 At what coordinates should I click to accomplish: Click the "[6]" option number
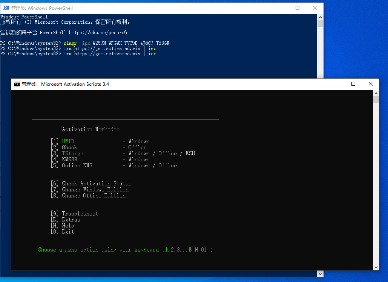[x=54, y=183]
